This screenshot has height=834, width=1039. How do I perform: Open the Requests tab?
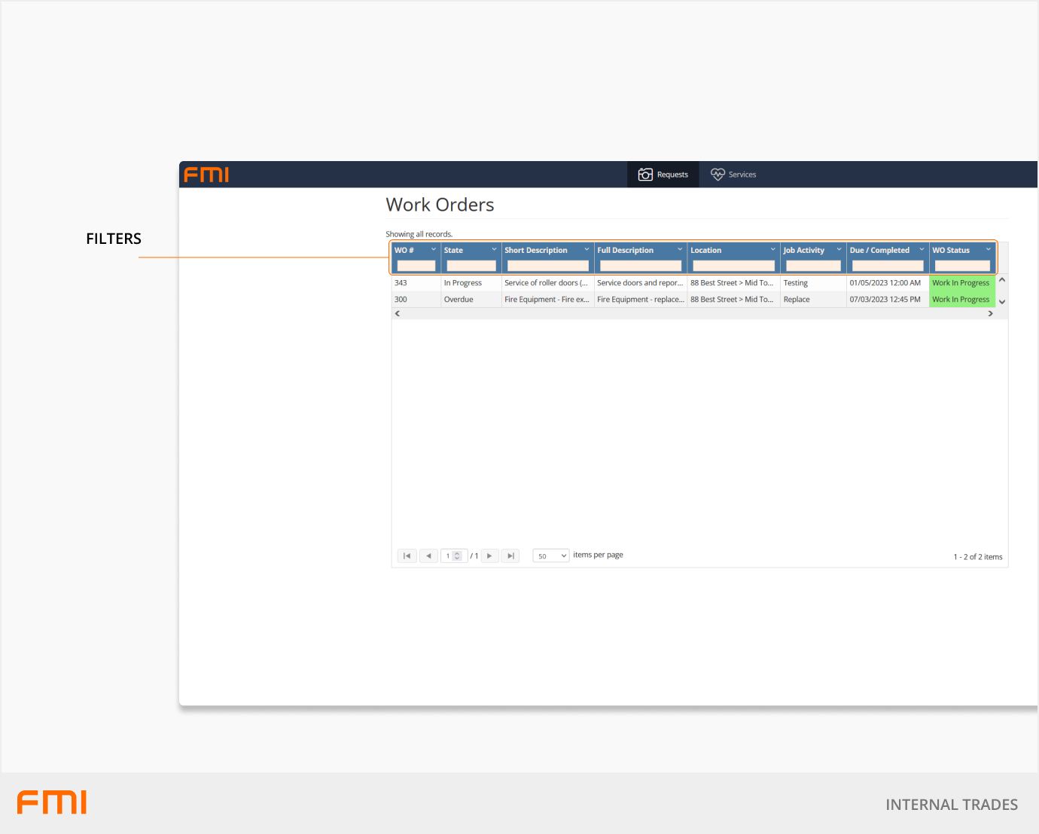tap(663, 175)
